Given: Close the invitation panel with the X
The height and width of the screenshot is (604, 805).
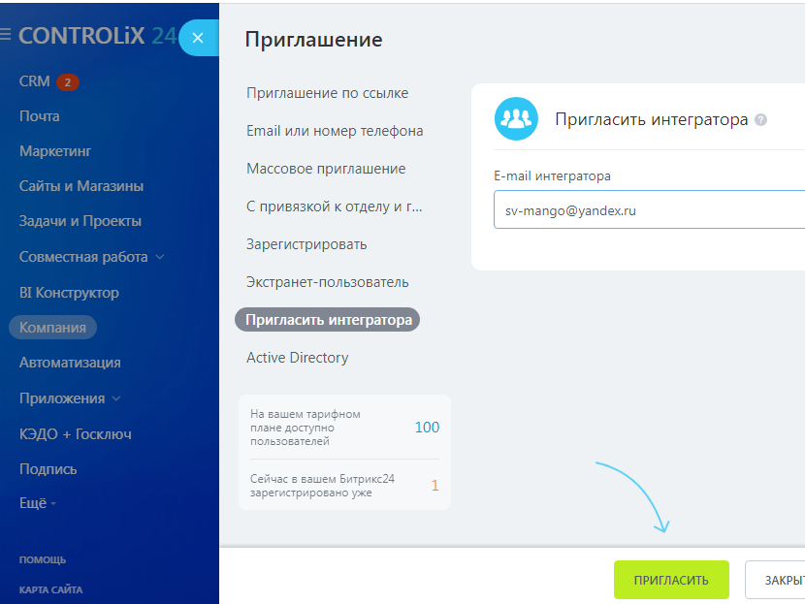Looking at the screenshot, I should pos(198,38).
